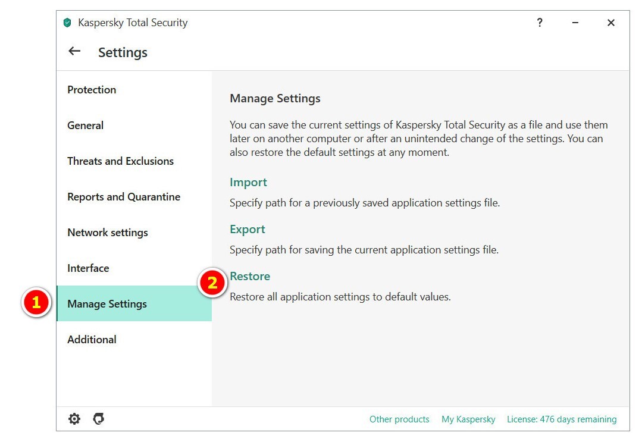Select the Interface settings section
The width and height of the screenshot is (642, 442).
(88, 268)
